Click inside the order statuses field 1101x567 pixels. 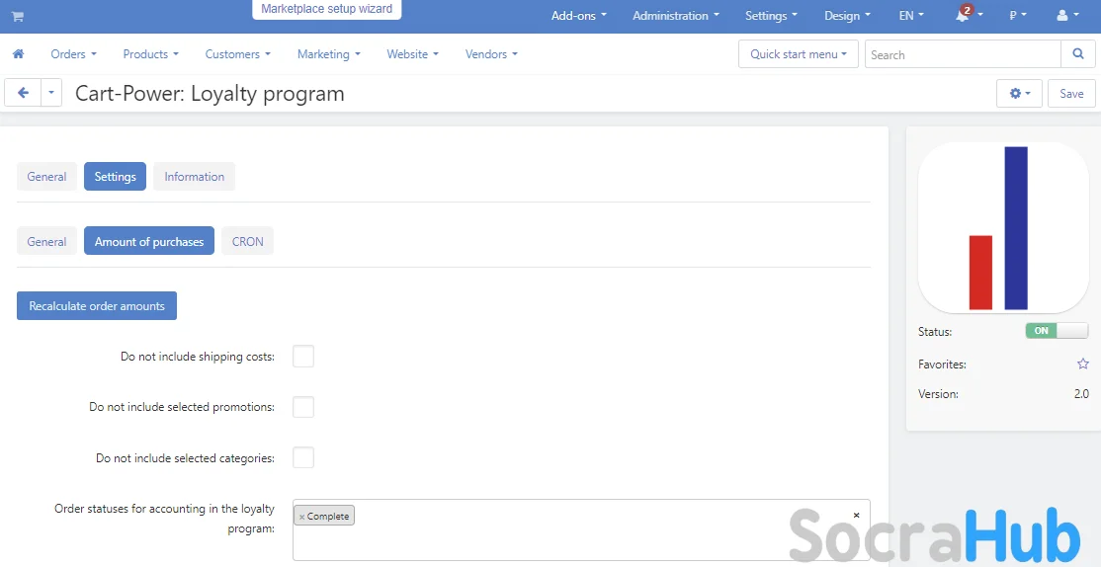(x=581, y=529)
